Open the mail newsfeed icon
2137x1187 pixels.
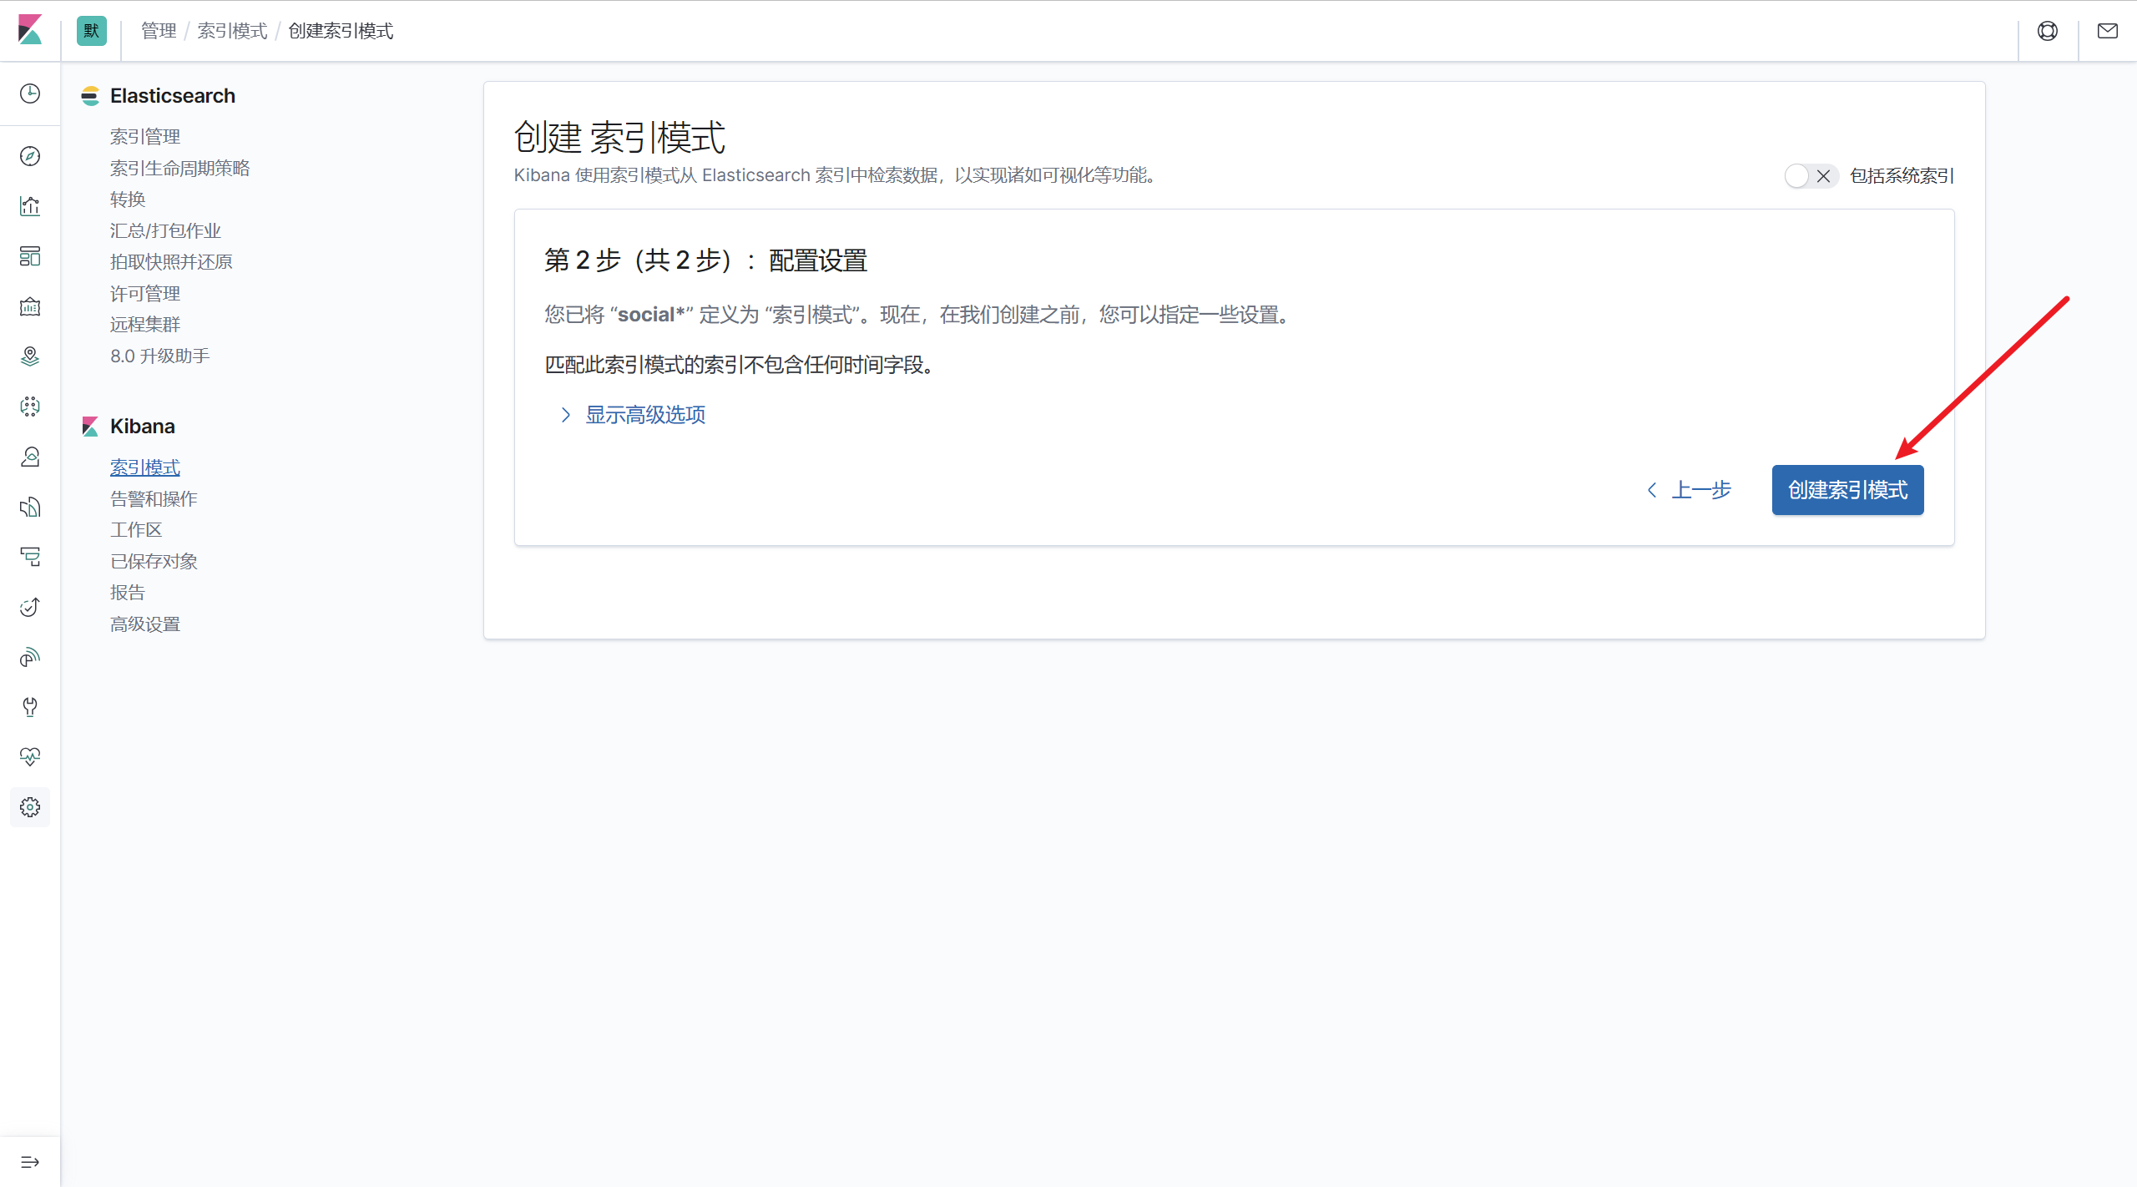pyautogui.click(x=2108, y=31)
